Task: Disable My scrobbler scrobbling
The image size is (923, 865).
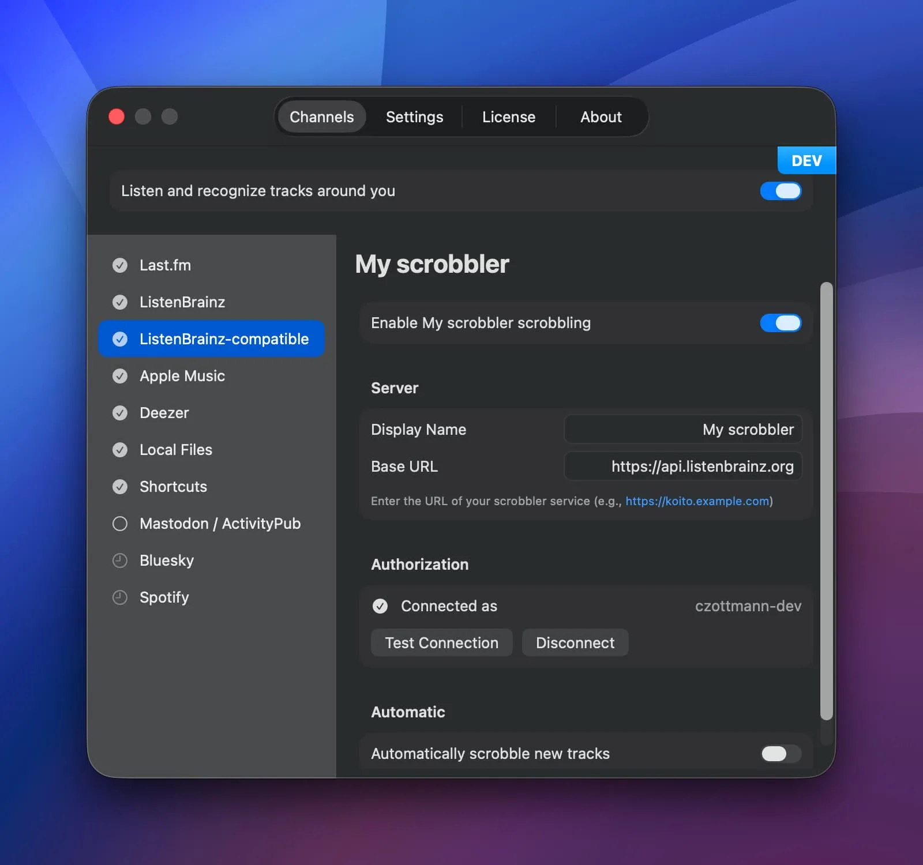Action: [x=781, y=323]
